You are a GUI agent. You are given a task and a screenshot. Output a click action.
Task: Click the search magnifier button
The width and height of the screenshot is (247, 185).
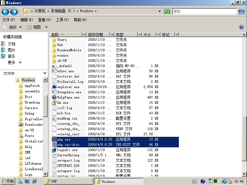pyautogui.click(x=241, y=11)
